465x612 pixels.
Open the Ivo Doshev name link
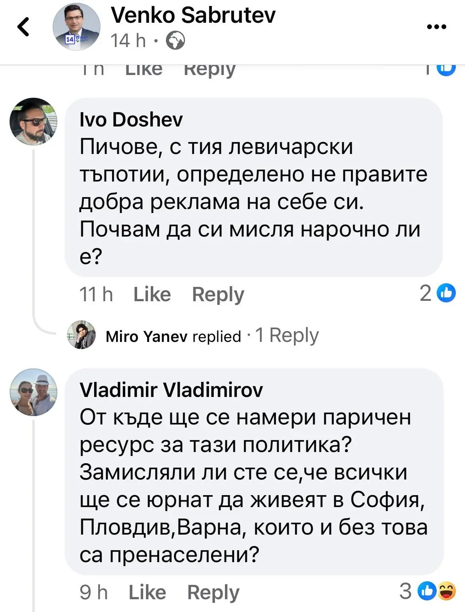coord(131,120)
